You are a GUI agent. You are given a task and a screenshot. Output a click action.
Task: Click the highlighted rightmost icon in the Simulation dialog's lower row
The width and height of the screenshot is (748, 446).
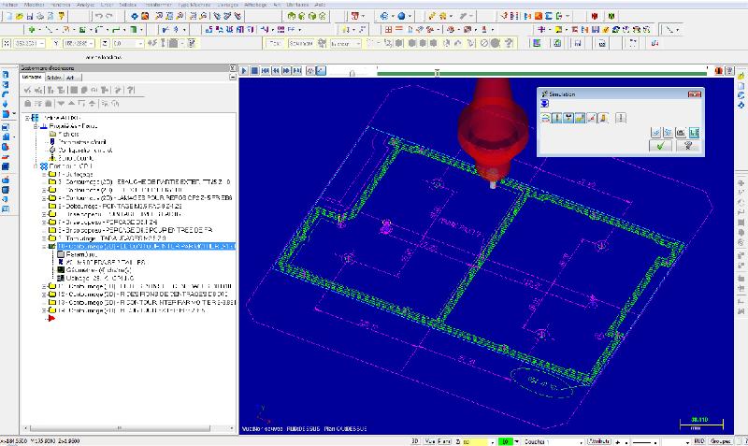click(x=694, y=133)
